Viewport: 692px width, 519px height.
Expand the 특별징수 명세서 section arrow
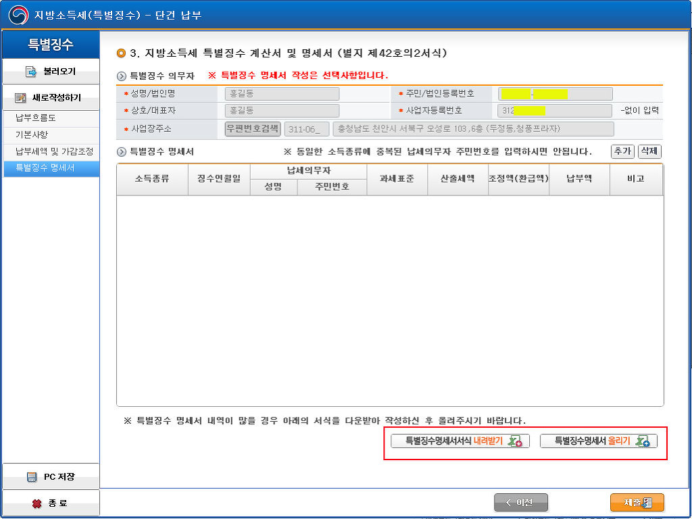click(x=122, y=153)
